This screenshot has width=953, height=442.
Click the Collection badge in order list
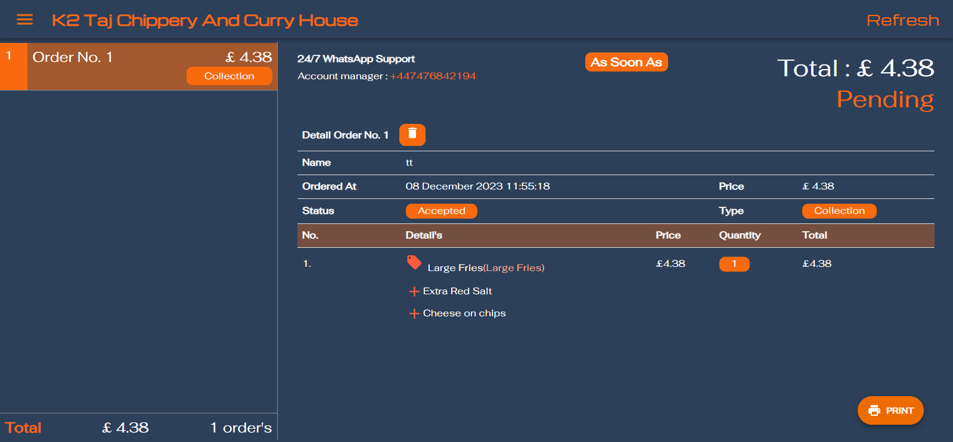(229, 76)
